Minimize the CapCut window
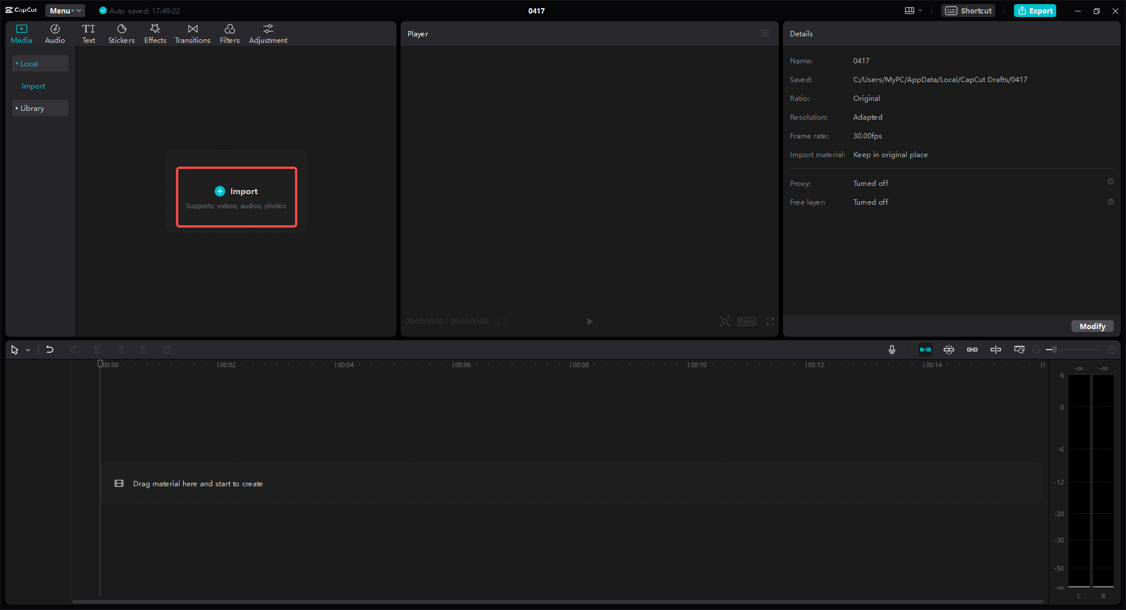Screen dimensions: 1126x610 pyautogui.click(x=1078, y=11)
